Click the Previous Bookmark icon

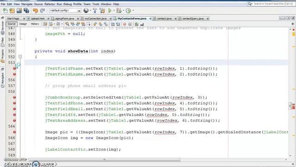pyautogui.click(x=95, y=24)
